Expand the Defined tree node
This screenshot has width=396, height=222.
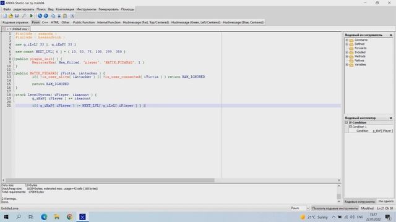click(x=347, y=44)
